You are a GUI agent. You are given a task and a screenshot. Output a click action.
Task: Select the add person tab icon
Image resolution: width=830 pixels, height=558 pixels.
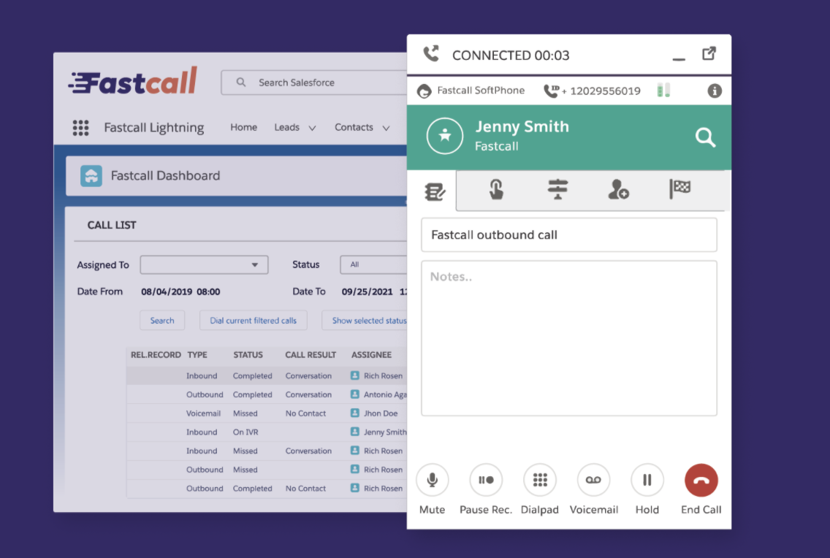click(x=617, y=189)
